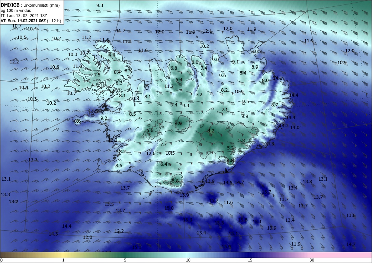Click the 13.6 value at far east edge
Screen dimensions: 372x263
tap(351, 215)
